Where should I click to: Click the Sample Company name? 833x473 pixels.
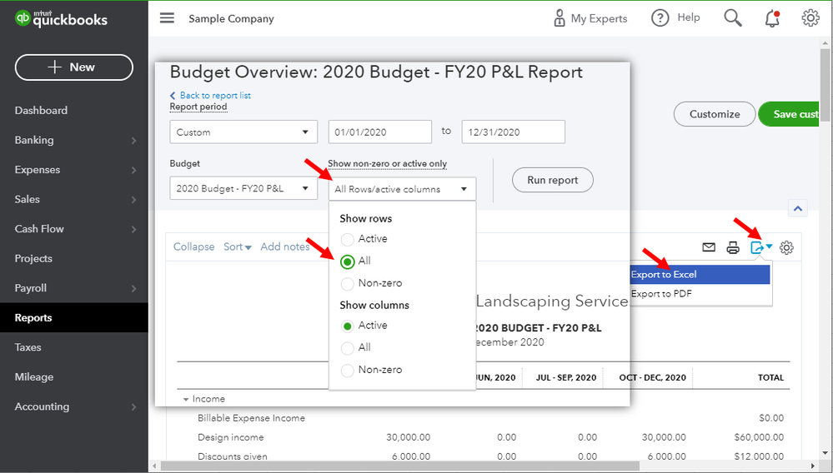tap(231, 18)
